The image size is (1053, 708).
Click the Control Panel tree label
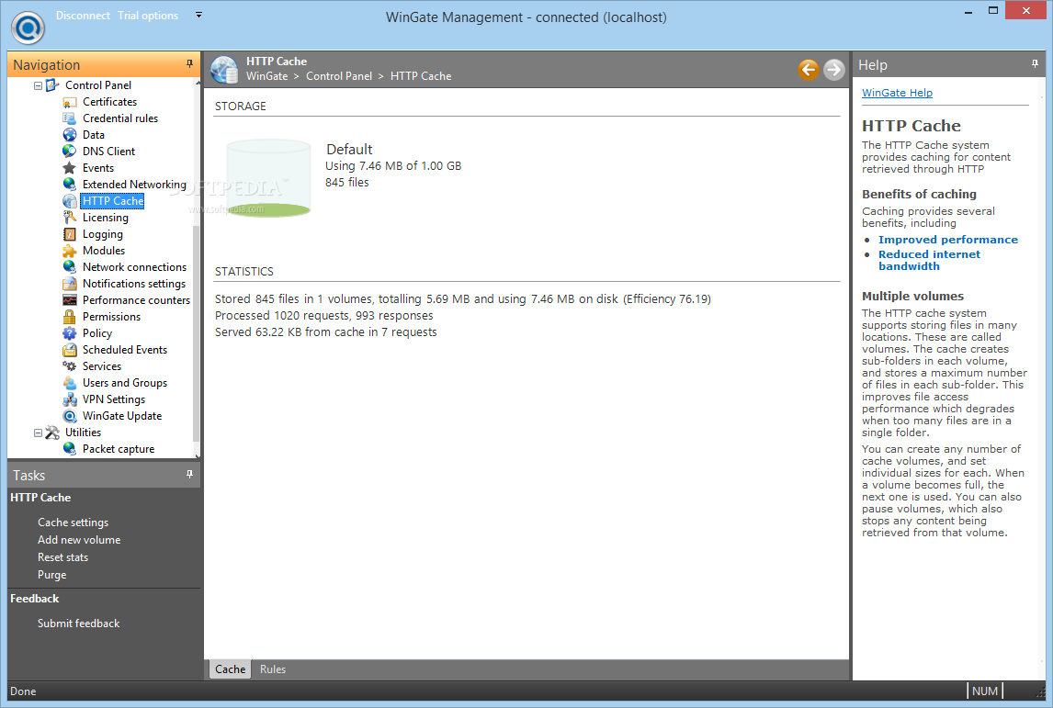[x=98, y=85]
